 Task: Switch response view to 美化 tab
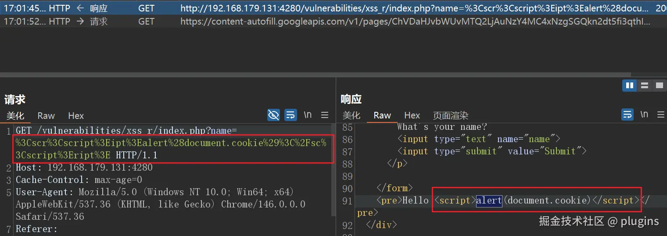pyautogui.click(x=351, y=115)
